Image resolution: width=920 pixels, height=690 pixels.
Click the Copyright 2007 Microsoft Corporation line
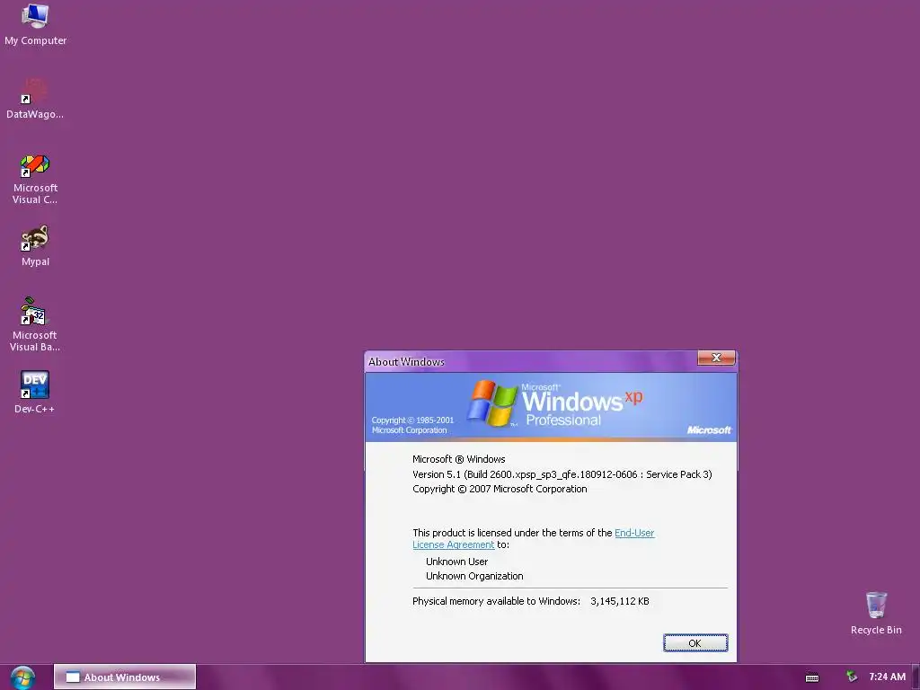coord(500,489)
